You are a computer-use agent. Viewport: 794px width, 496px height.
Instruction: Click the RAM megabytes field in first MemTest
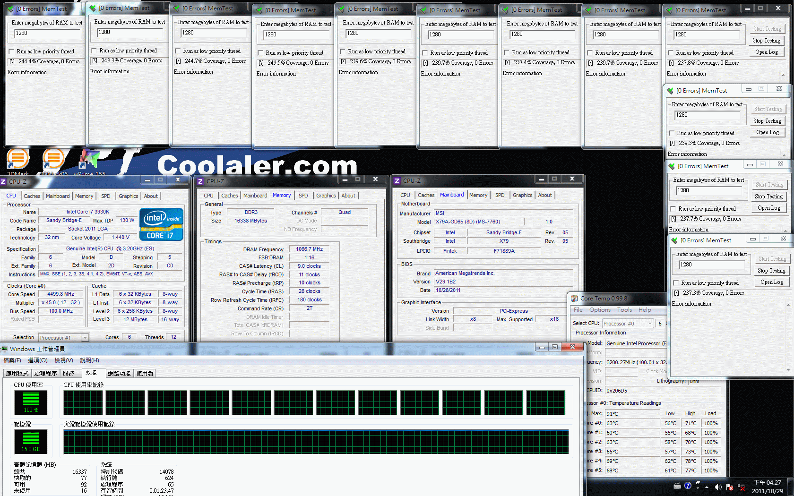(x=46, y=33)
